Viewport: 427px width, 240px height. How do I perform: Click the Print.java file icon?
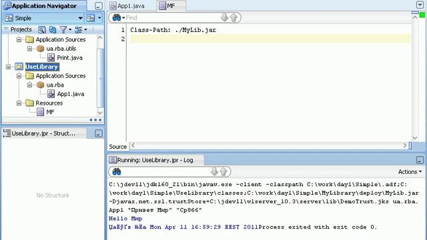51,57
